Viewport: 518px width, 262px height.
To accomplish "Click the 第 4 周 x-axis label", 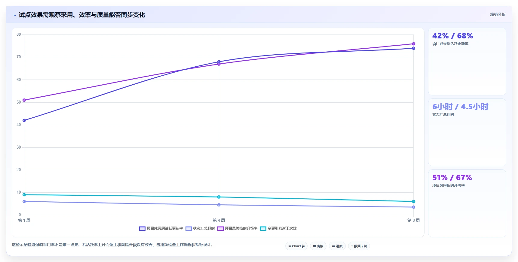I will 219,220.
